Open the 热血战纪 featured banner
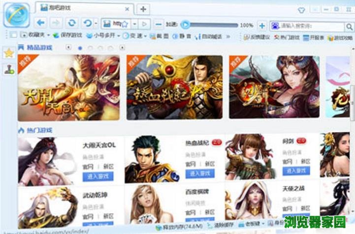This screenshot has width=355, height=234. pyautogui.click(x=175, y=87)
